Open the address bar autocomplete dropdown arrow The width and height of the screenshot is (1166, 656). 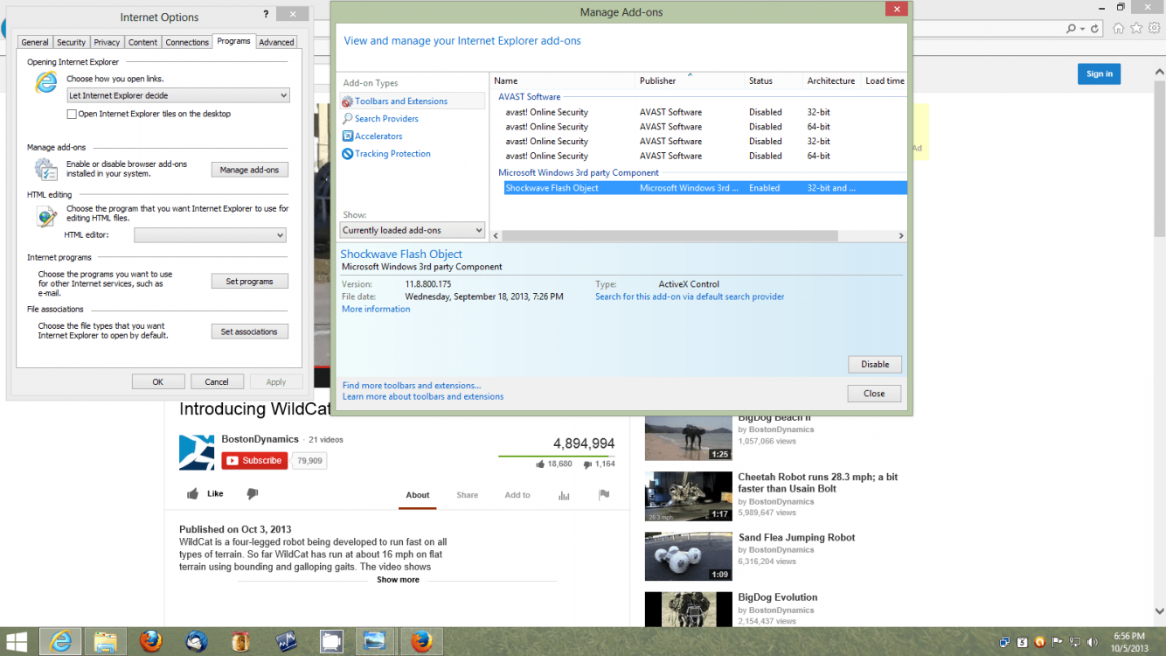(x=1083, y=29)
